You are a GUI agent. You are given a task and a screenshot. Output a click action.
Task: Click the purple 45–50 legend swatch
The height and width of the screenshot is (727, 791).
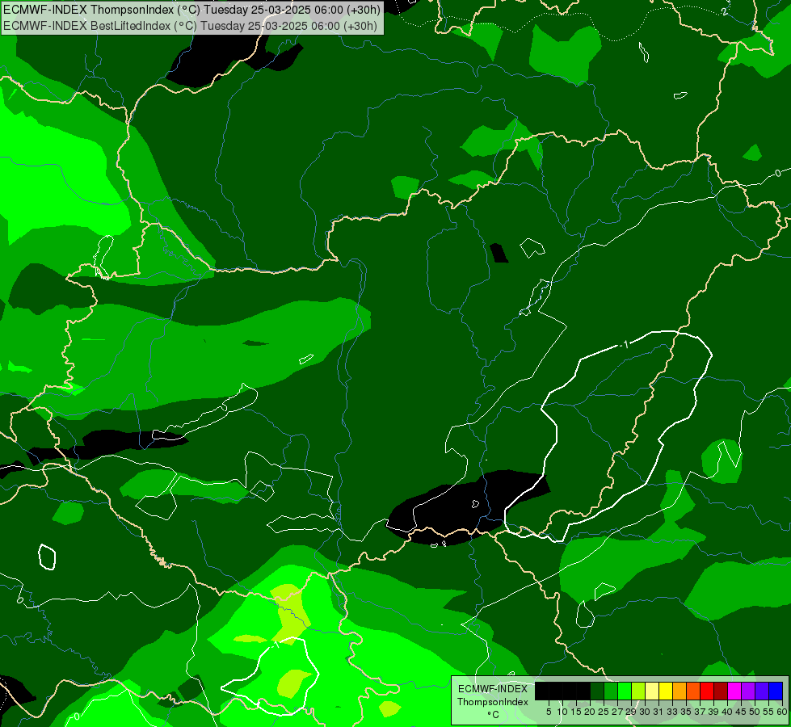[x=748, y=691]
